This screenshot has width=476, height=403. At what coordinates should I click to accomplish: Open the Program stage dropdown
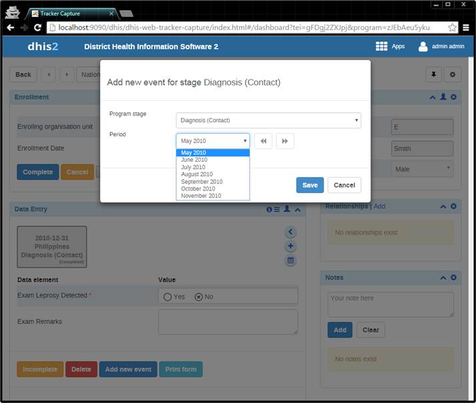[268, 120]
